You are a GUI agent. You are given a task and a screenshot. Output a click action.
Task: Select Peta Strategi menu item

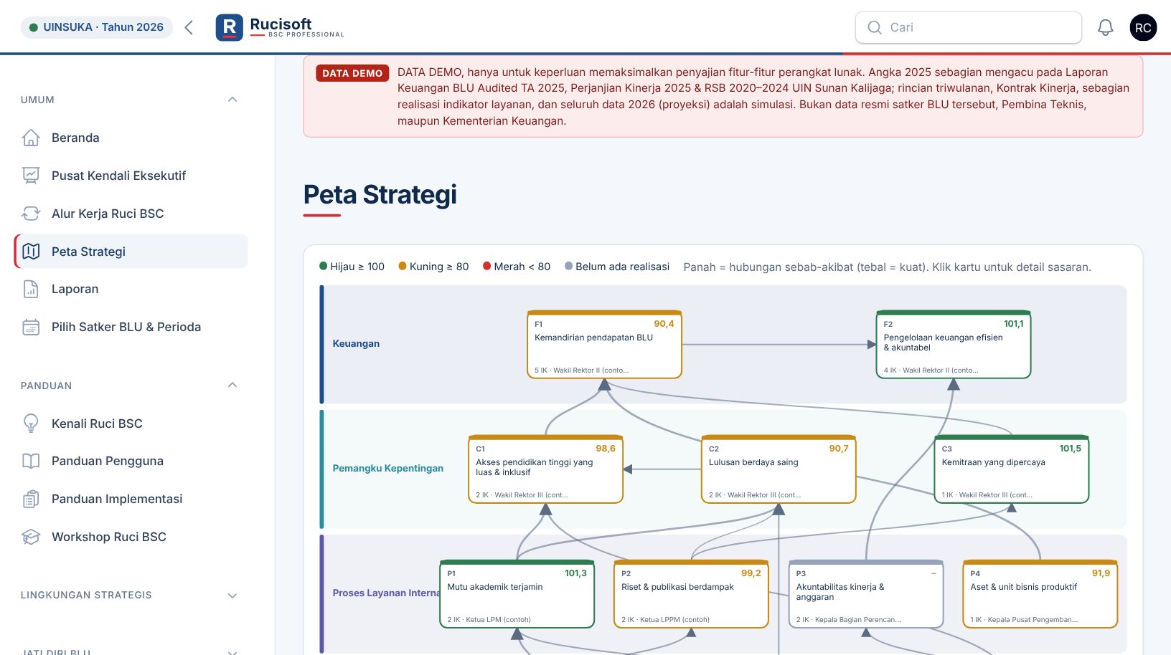click(131, 252)
